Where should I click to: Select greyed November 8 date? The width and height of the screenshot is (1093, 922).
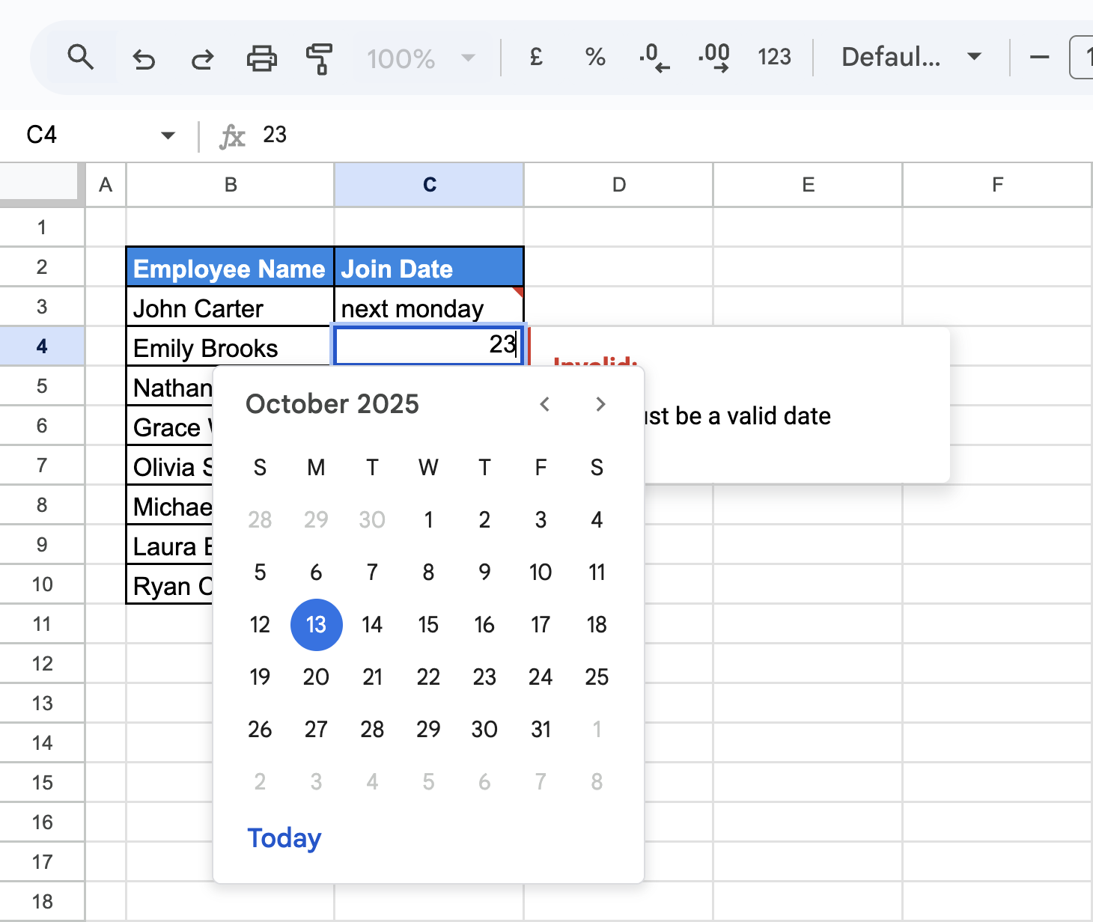pos(597,781)
